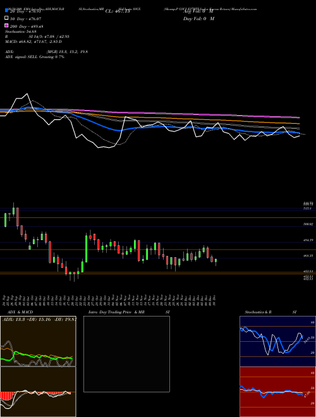Click the 468.35 price axis label
The image size is (316, 417).
point(308,256)
